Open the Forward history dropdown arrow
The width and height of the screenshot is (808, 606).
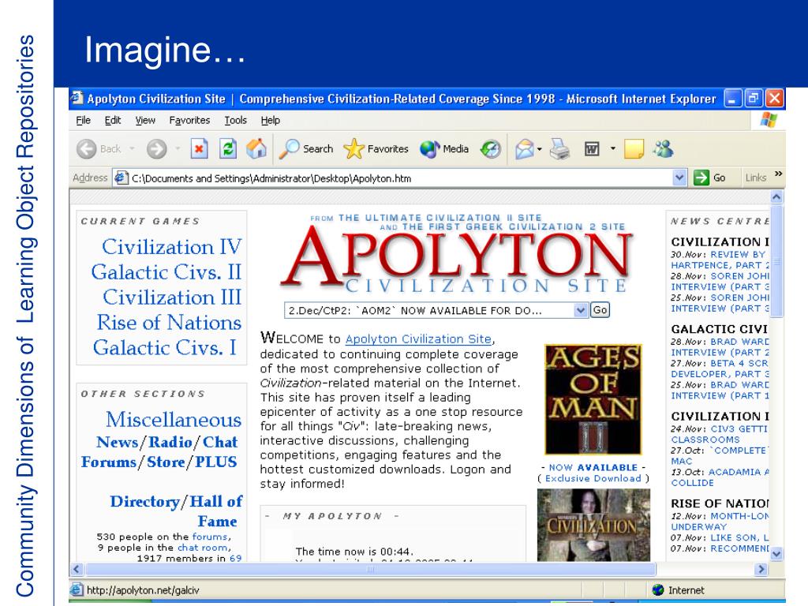178,149
